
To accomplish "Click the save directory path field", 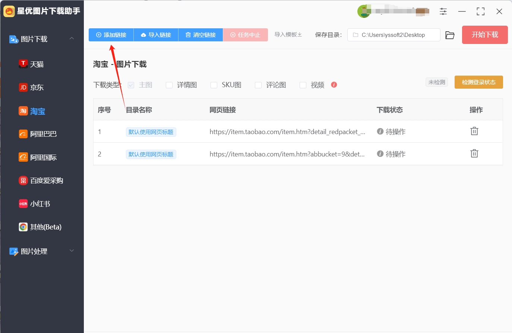I will coord(394,35).
